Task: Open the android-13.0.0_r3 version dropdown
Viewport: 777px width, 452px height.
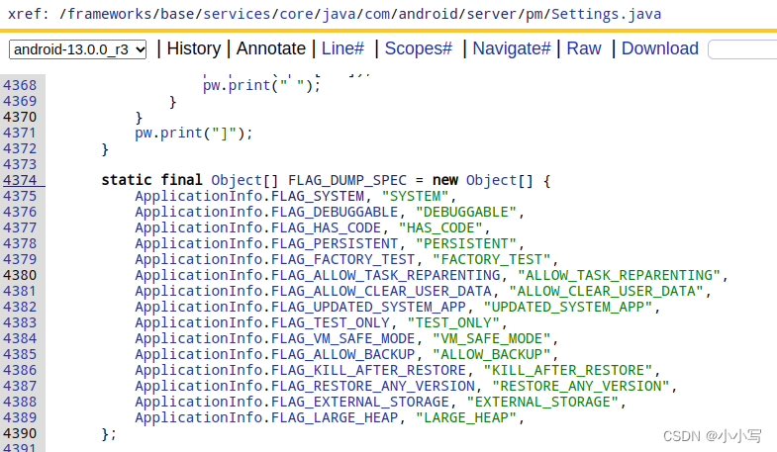Action: (x=78, y=49)
